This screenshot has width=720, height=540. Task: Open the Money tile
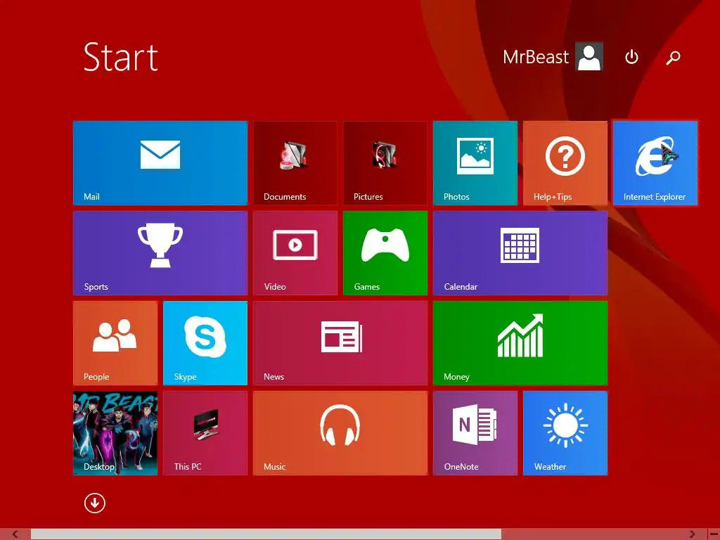(520, 343)
